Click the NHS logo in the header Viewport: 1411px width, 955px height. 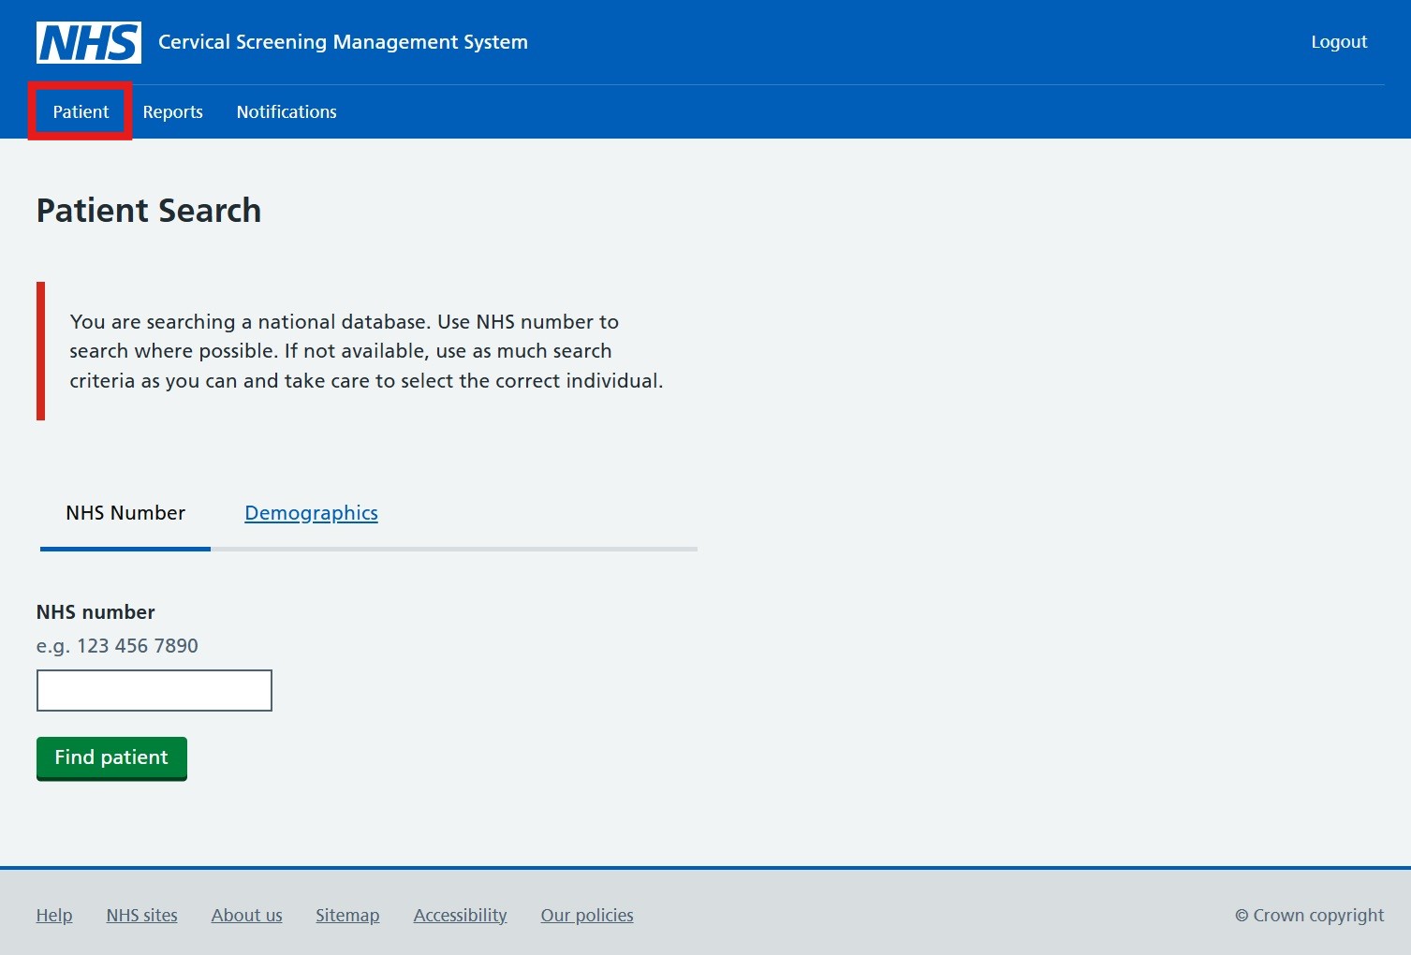[x=89, y=42]
